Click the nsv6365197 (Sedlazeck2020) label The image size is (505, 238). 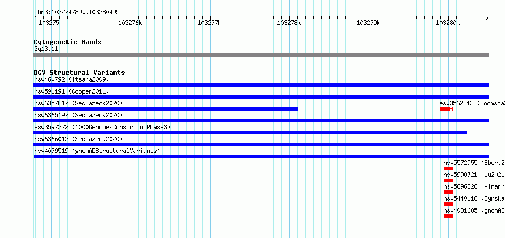[78, 115]
